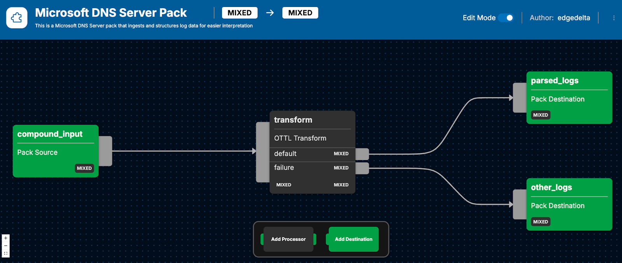This screenshot has width=622, height=263.
Task: Click Add Processor button
Action: pyautogui.click(x=288, y=239)
